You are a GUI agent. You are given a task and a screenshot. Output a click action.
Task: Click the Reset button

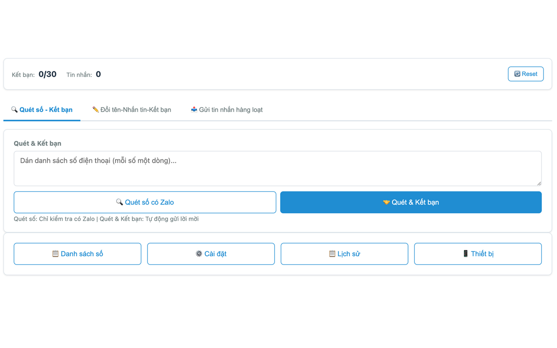pos(526,74)
